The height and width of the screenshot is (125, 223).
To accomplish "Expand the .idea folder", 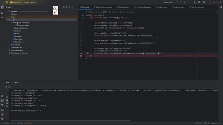I will coord(9,14).
